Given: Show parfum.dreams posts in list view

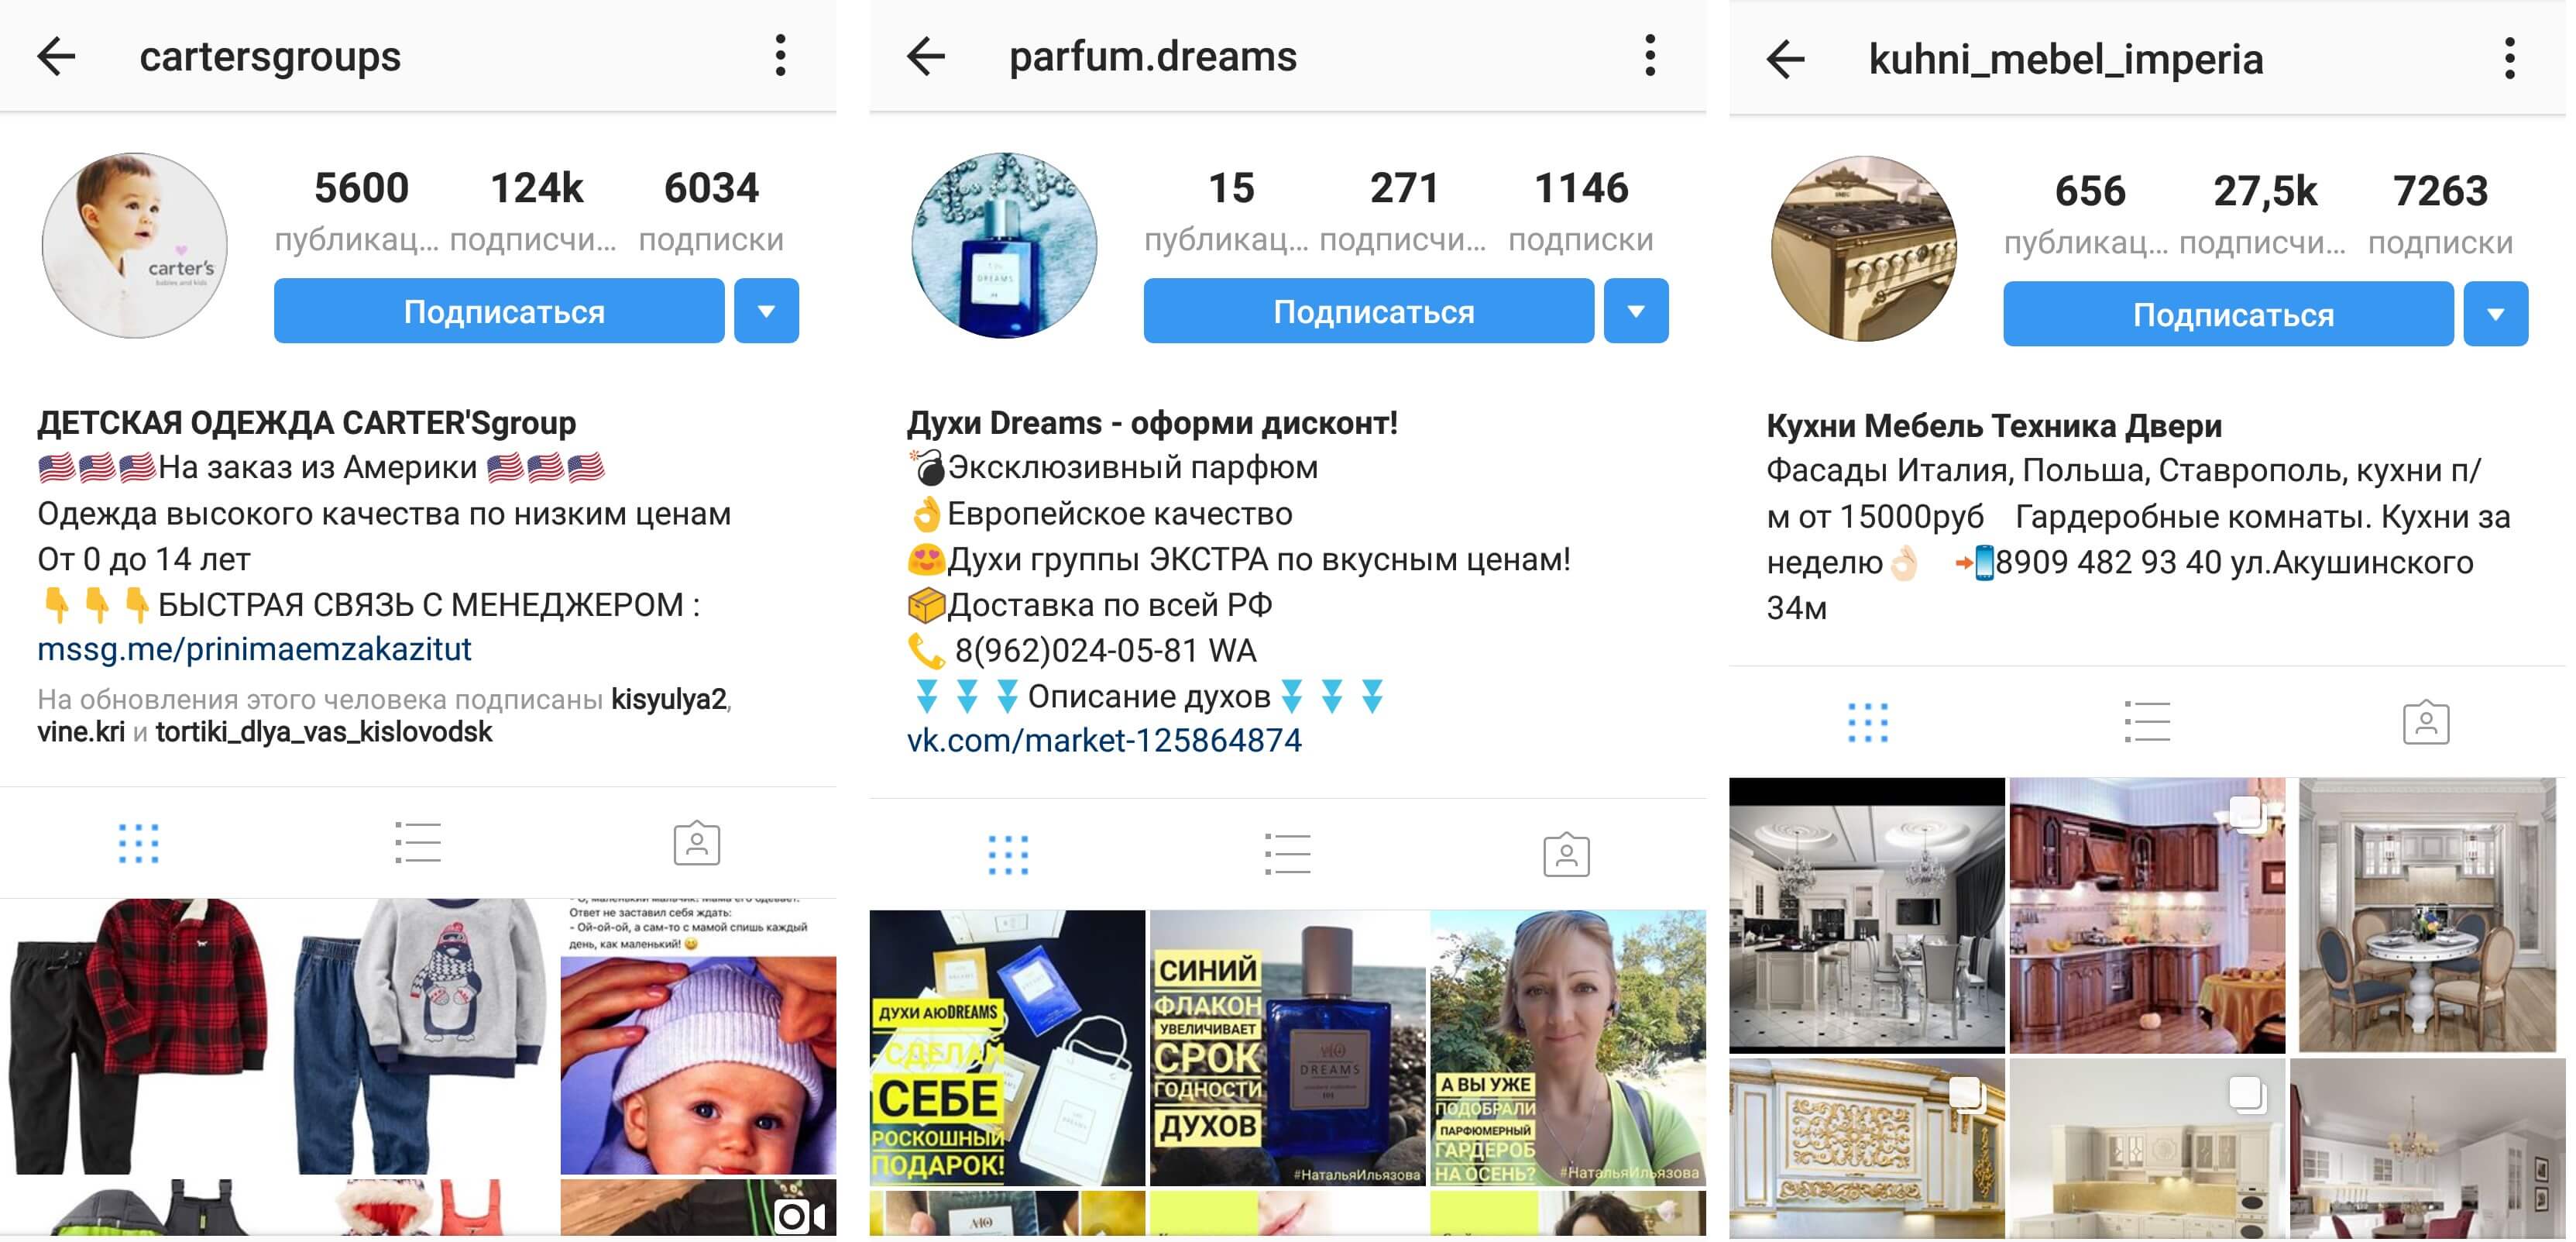Looking at the screenshot, I should click(x=1287, y=854).
